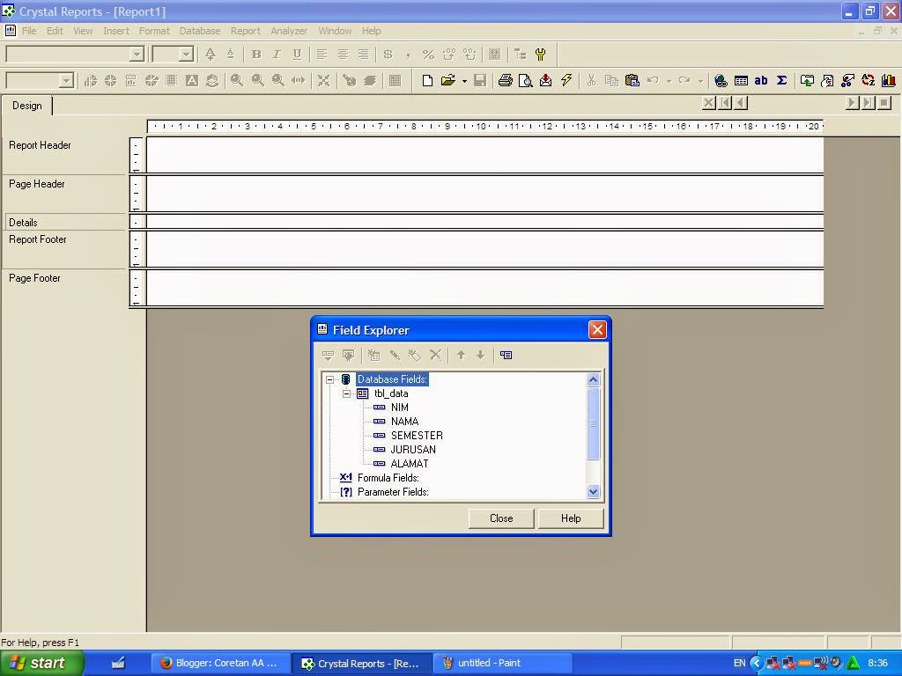Click Close button in Field Explorer
The image size is (902, 676).
point(501,518)
